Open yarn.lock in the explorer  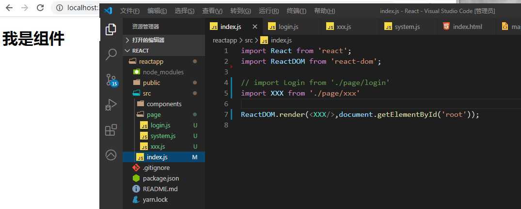point(164,199)
